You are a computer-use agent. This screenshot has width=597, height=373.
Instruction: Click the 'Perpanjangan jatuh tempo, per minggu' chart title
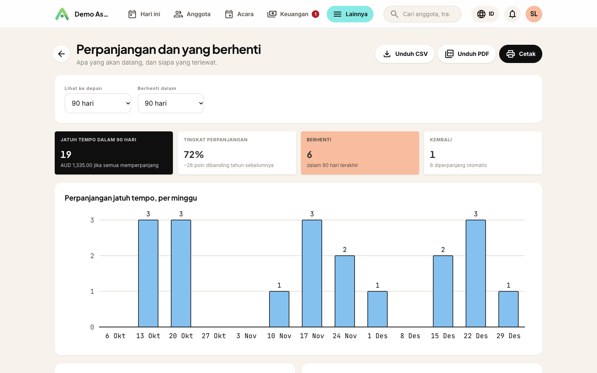point(131,198)
